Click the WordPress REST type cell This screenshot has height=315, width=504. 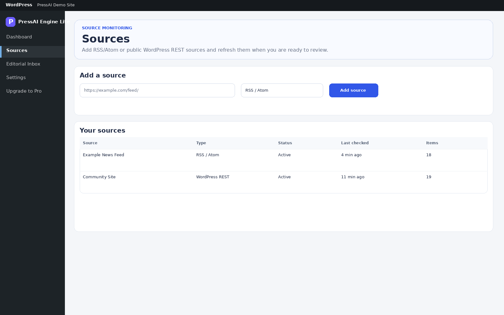pyautogui.click(x=213, y=177)
